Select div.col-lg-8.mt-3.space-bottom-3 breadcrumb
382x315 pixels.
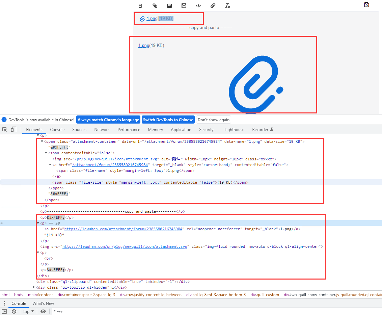(216, 294)
